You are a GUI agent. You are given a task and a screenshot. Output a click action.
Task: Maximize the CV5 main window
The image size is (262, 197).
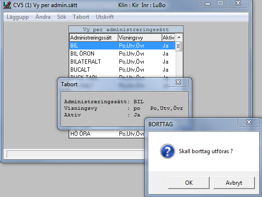click(x=220, y=3)
